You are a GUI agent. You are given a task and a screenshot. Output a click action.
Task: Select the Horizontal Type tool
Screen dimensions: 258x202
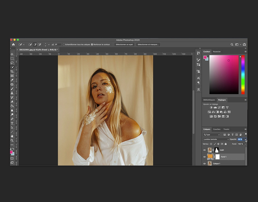coord(12,123)
